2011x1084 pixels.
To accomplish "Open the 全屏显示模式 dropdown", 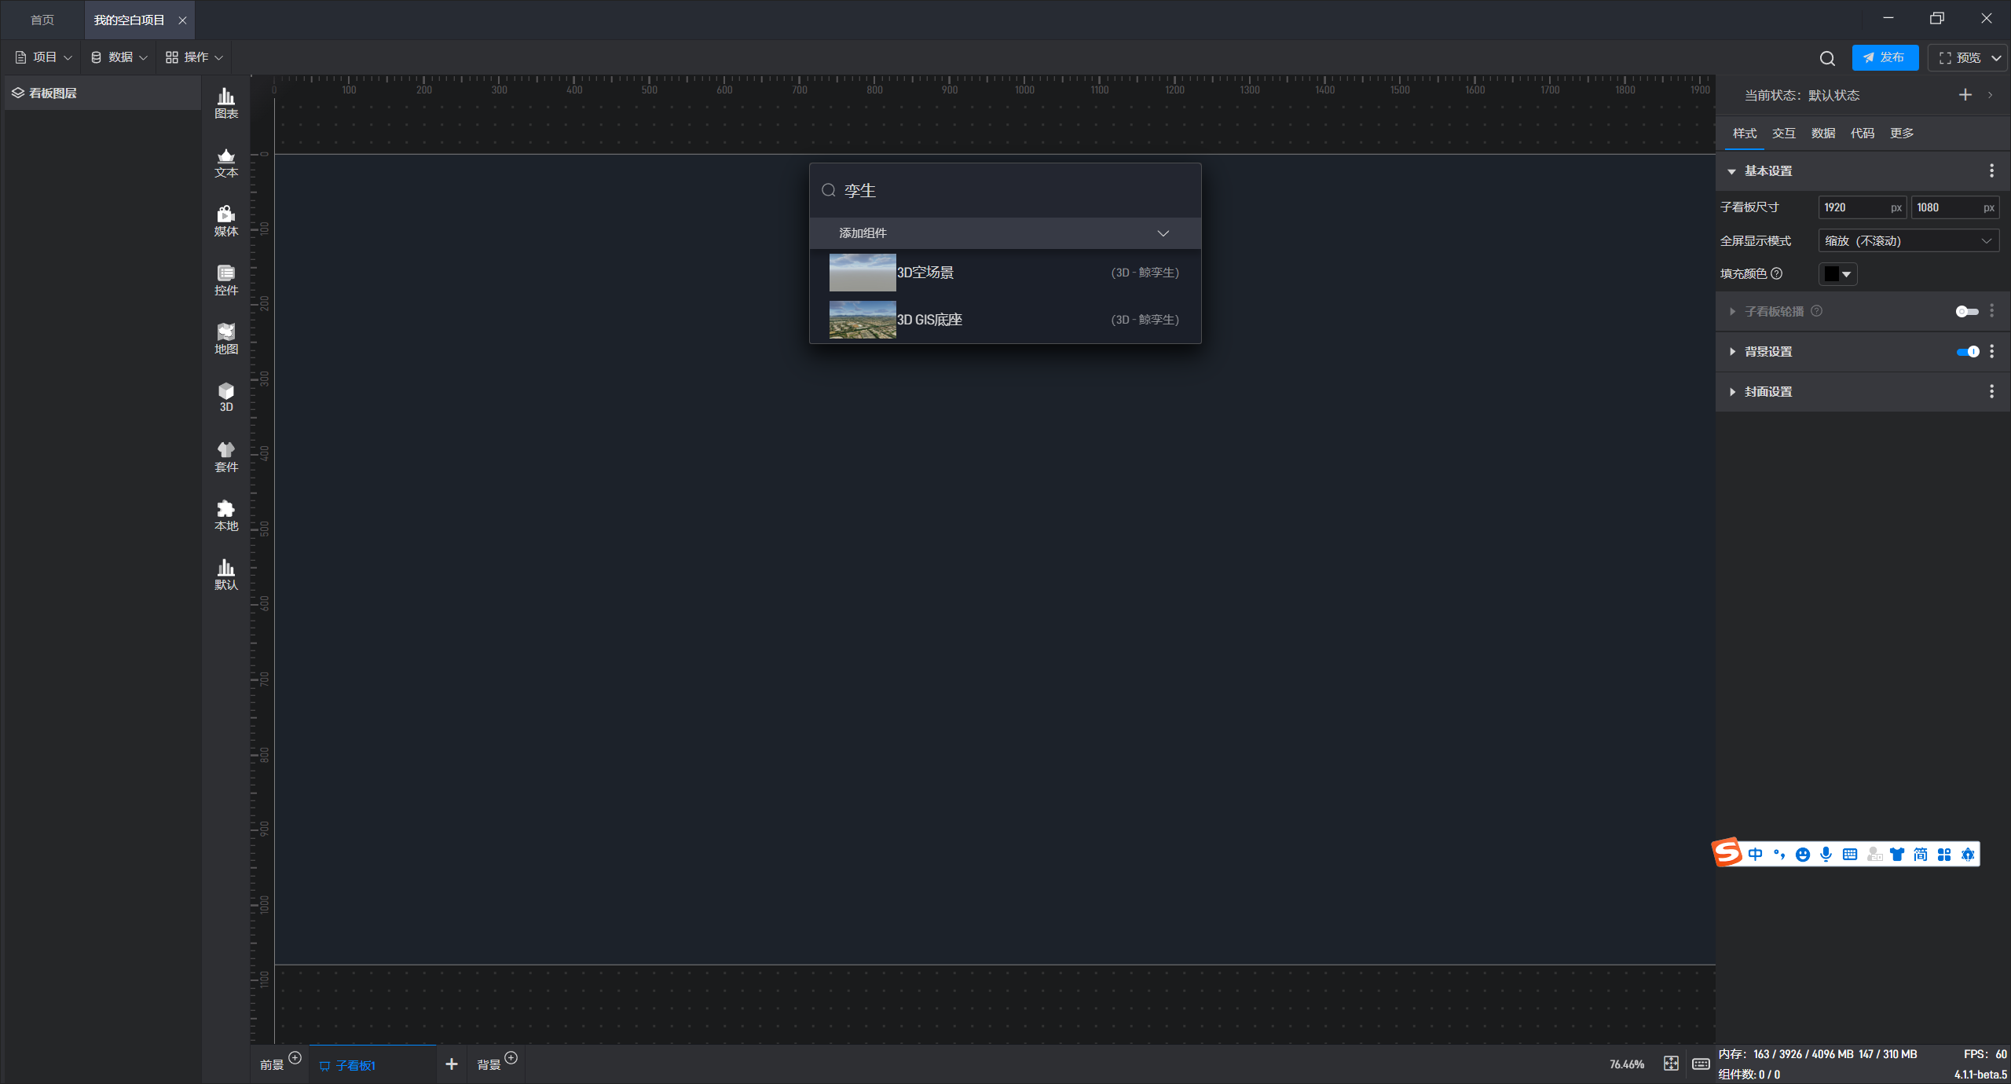I will [x=1908, y=241].
